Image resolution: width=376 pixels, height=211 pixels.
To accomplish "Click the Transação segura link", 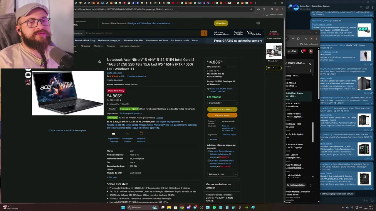I will (x=229, y=135).
